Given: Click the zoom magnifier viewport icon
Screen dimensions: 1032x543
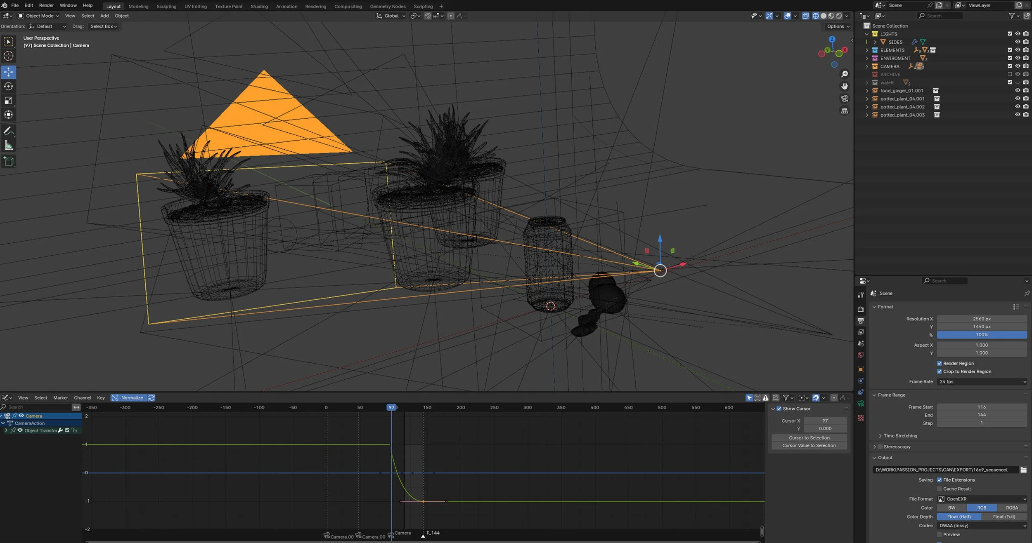Looking at the screenshot, I should (845, 74).
